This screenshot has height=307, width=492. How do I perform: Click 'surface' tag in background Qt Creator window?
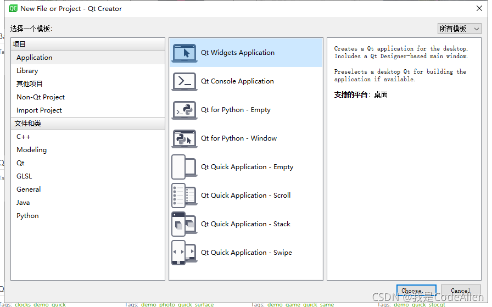(x=204, y=304)
